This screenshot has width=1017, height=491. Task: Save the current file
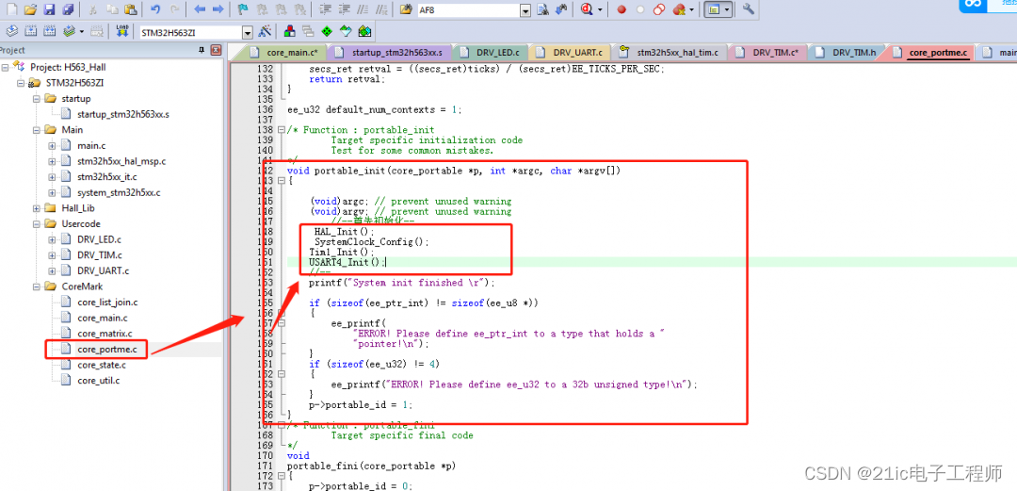[49, 9]
